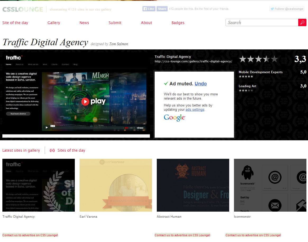Click stars under Mobile Development Experts

pyautogui.click(x=246, y=77)
